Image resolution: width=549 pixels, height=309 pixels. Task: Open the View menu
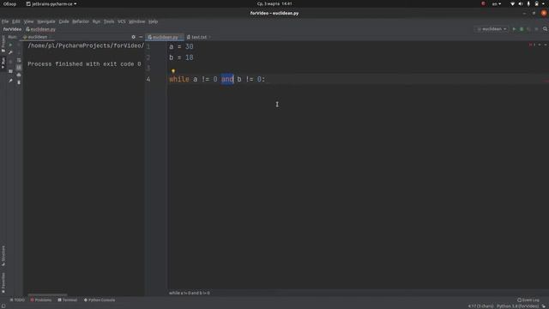[x=28, y=21]
